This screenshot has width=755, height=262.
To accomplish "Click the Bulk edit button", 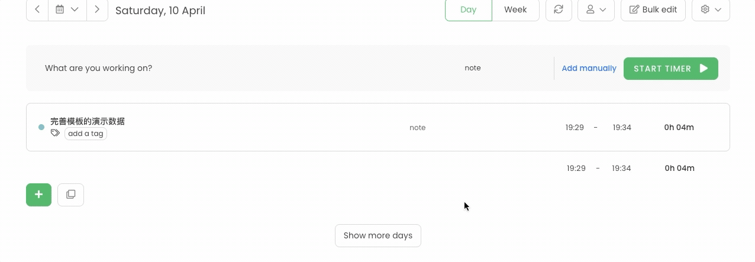I will (x=653, y=10).
